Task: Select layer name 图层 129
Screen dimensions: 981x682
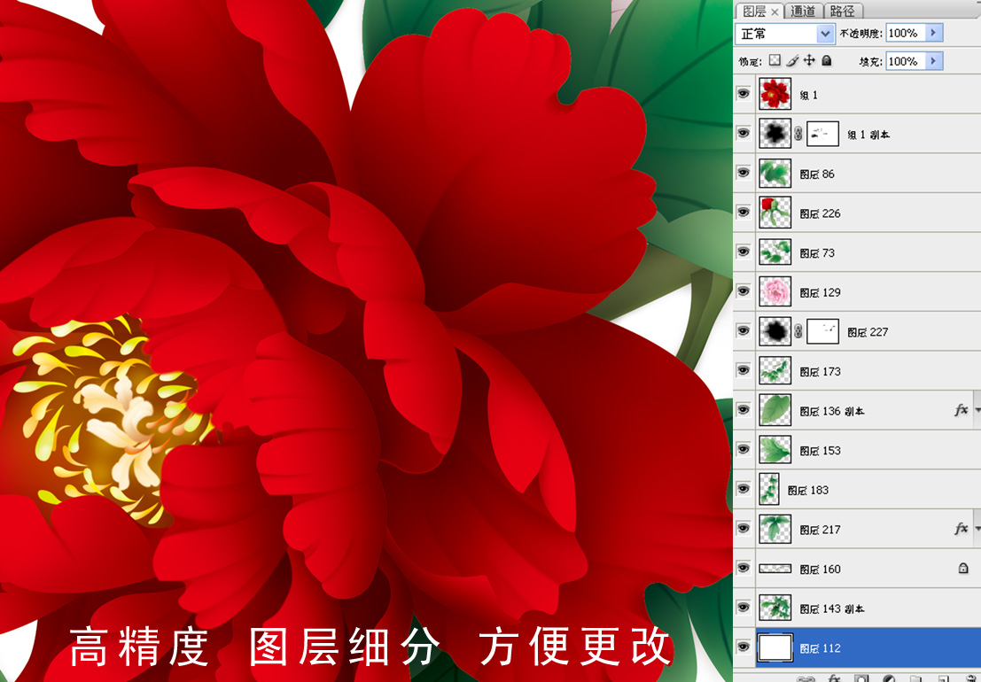Action: (x=820, y=292)
